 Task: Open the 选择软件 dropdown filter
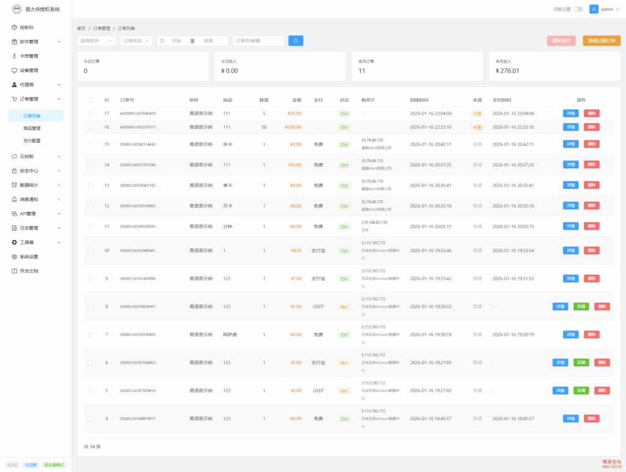coord(96,41)
